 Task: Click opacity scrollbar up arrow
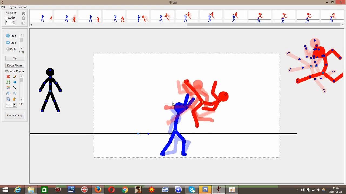(21, 76)
